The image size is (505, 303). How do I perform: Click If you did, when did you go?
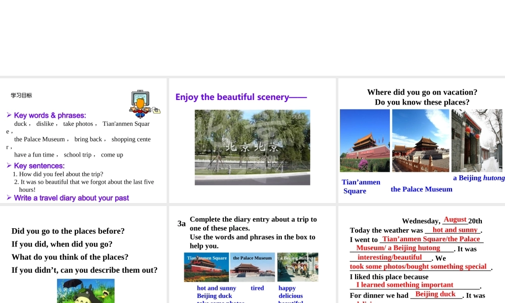(62, 244)
